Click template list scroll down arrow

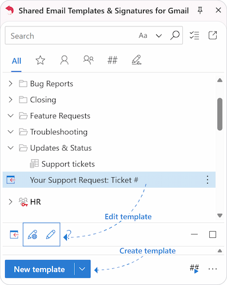(220, 216)
